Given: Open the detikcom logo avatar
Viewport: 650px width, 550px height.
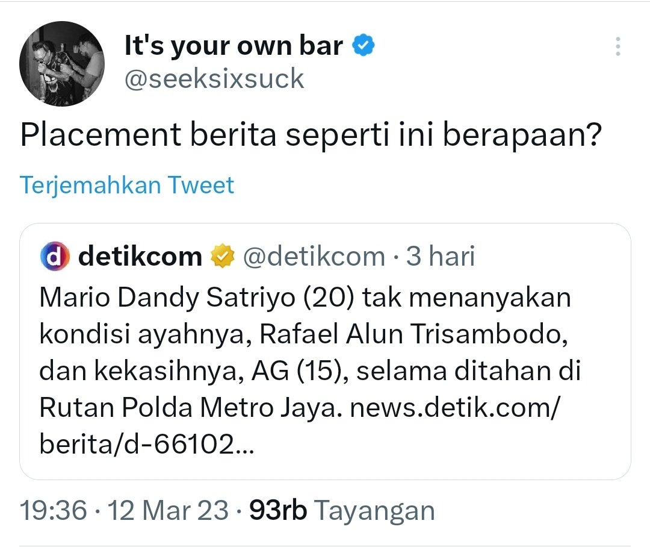Looking at the screenshot, I should click(55, 256).
